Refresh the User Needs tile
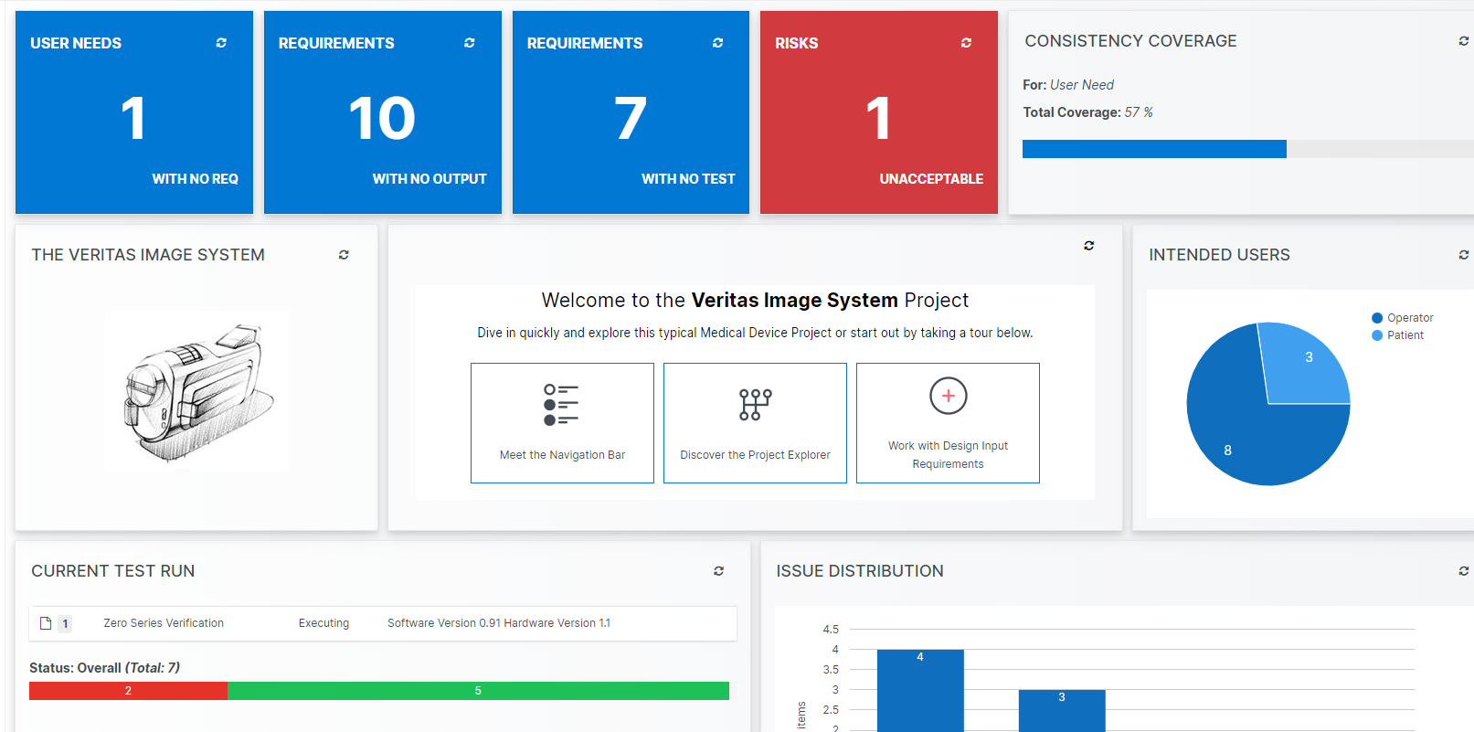The width and height of the screenshot is (1474, 732). [221, 43]
